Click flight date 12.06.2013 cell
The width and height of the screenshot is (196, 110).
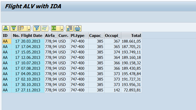pos(32,58)
